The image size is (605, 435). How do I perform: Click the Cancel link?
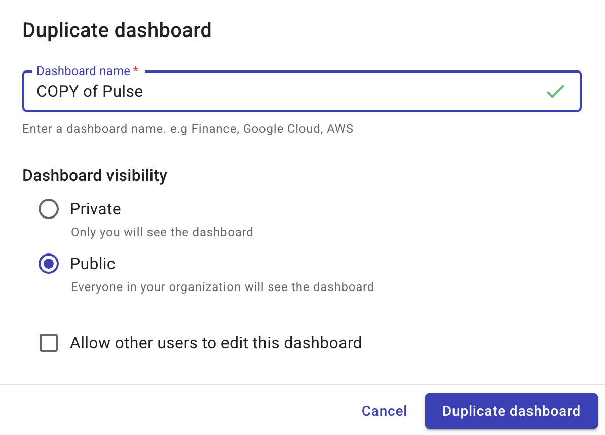tap(384, 411)
